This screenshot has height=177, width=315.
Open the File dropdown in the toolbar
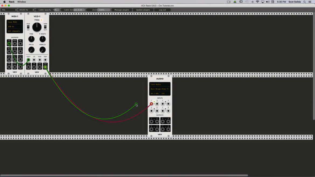click(9, 10)
